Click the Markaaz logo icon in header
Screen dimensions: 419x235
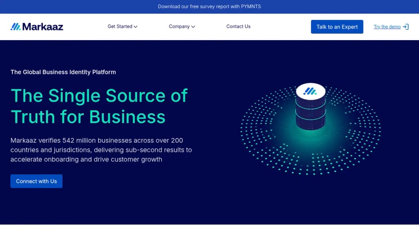click(16, 27)
